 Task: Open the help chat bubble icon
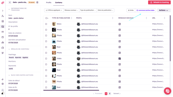click(167, 91)
